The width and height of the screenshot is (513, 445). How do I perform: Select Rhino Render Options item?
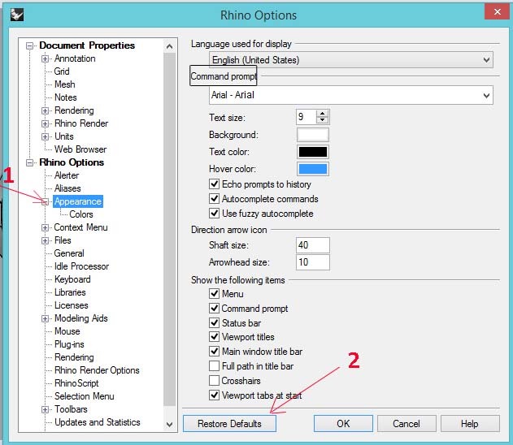click(x=97, y=370)
